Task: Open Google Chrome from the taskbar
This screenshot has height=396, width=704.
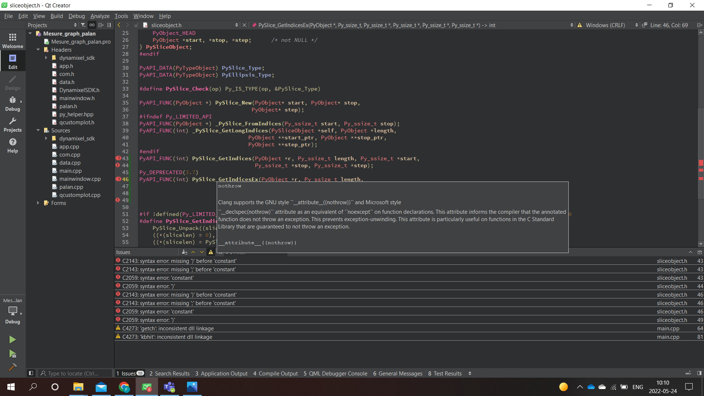Action: [124, 387]
